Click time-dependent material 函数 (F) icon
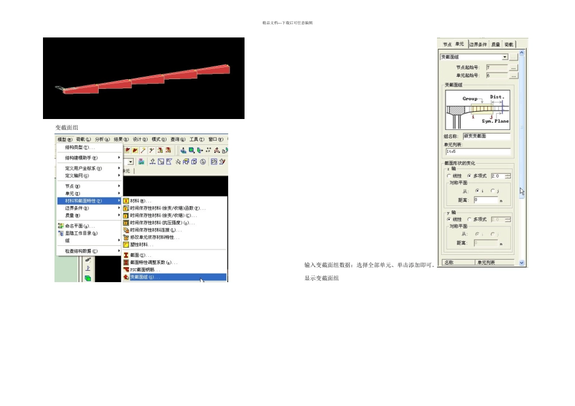575x406 pixels. [x=126, y=208]
